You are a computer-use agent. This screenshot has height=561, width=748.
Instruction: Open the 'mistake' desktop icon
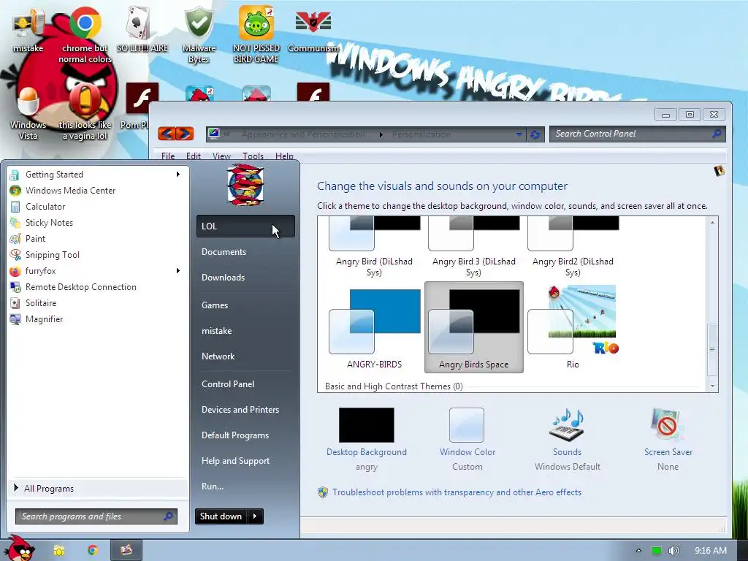click(28, 28)
